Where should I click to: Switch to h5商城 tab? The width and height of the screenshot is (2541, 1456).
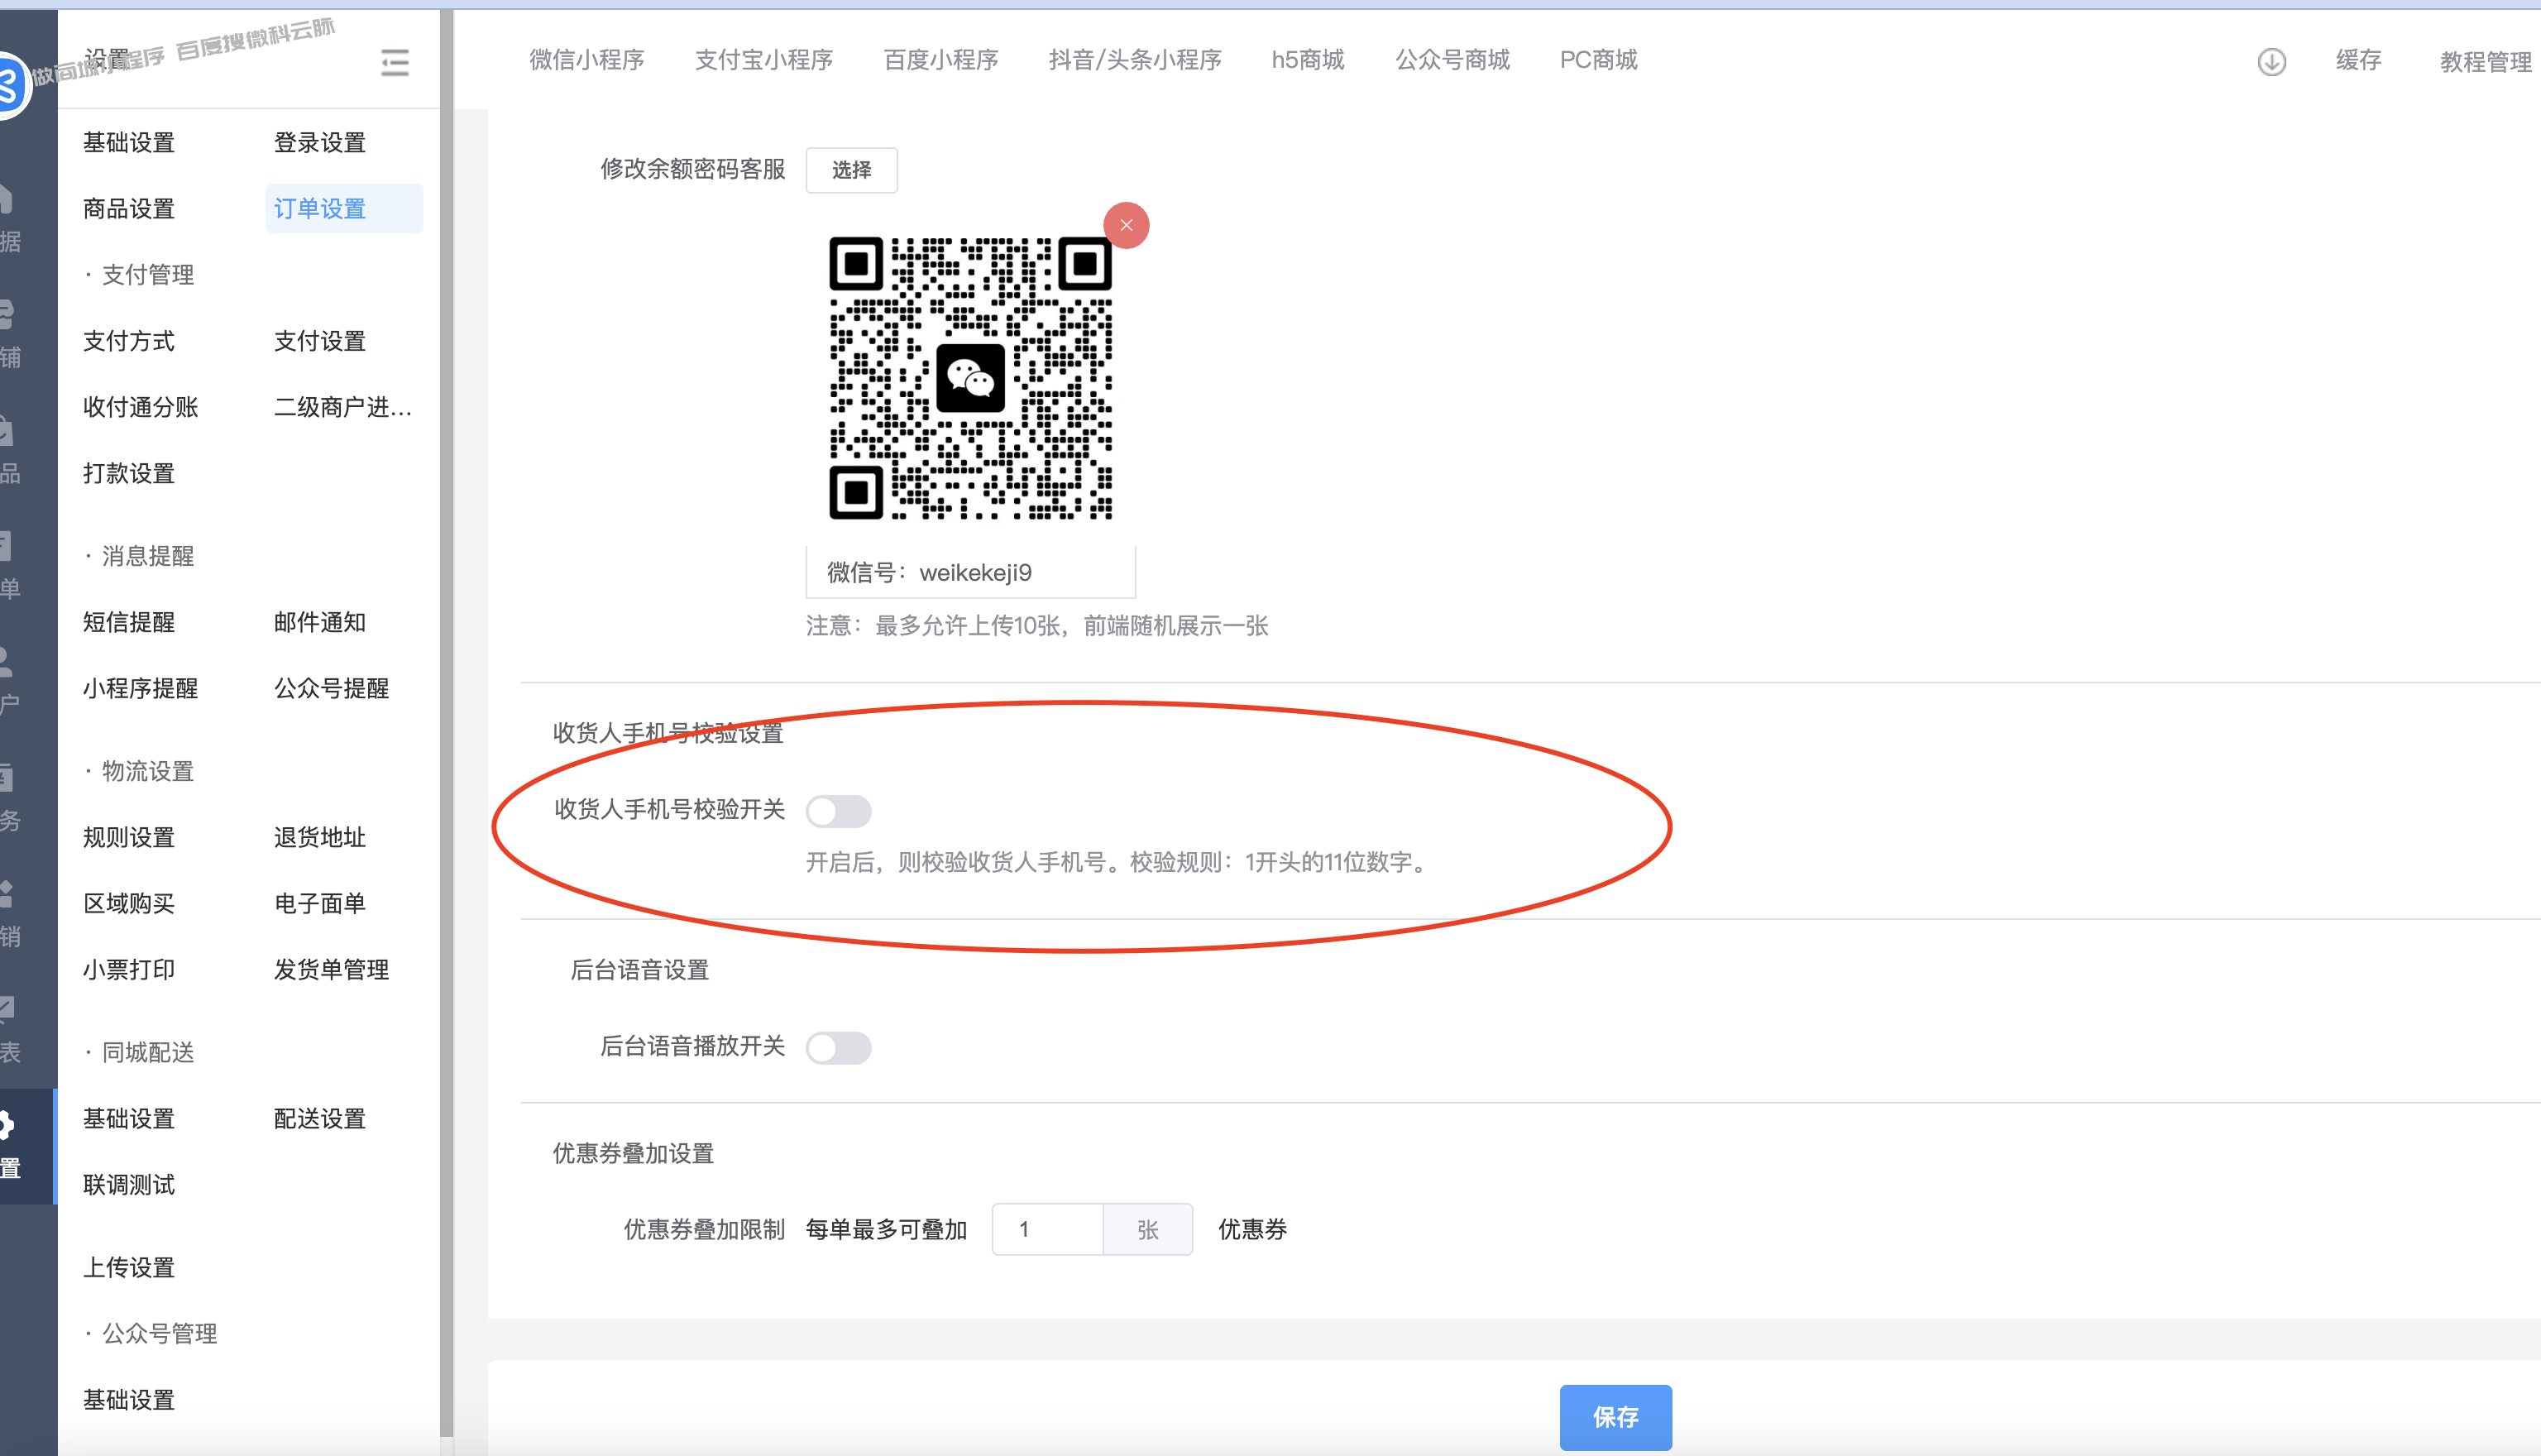click(1308, 60)
